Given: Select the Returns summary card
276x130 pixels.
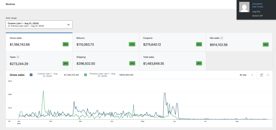Looking at the screenshot, I should point(106,42).
